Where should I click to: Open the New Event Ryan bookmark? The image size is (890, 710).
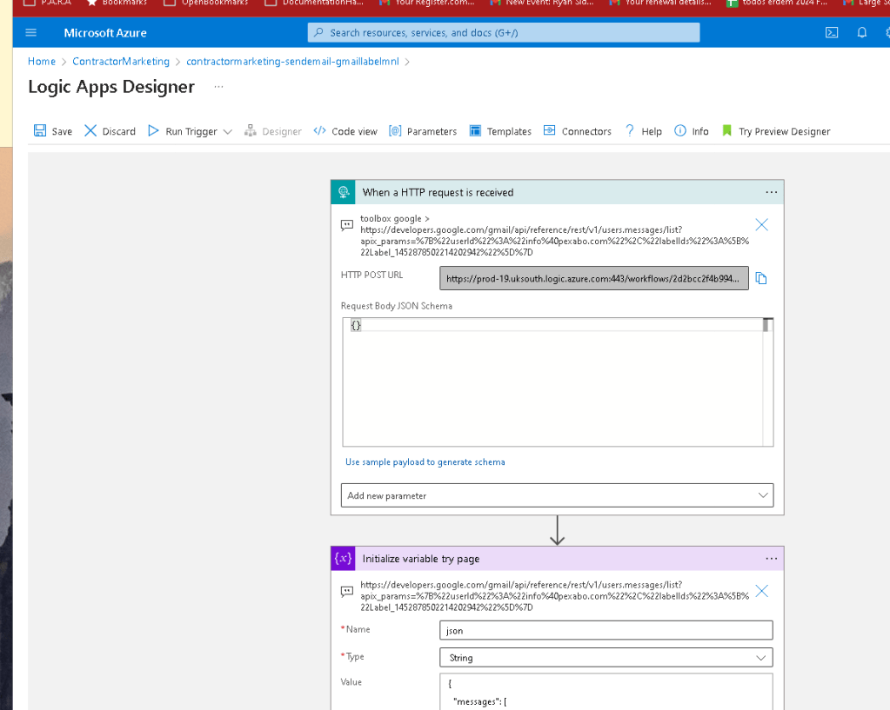tap(541, 3)
